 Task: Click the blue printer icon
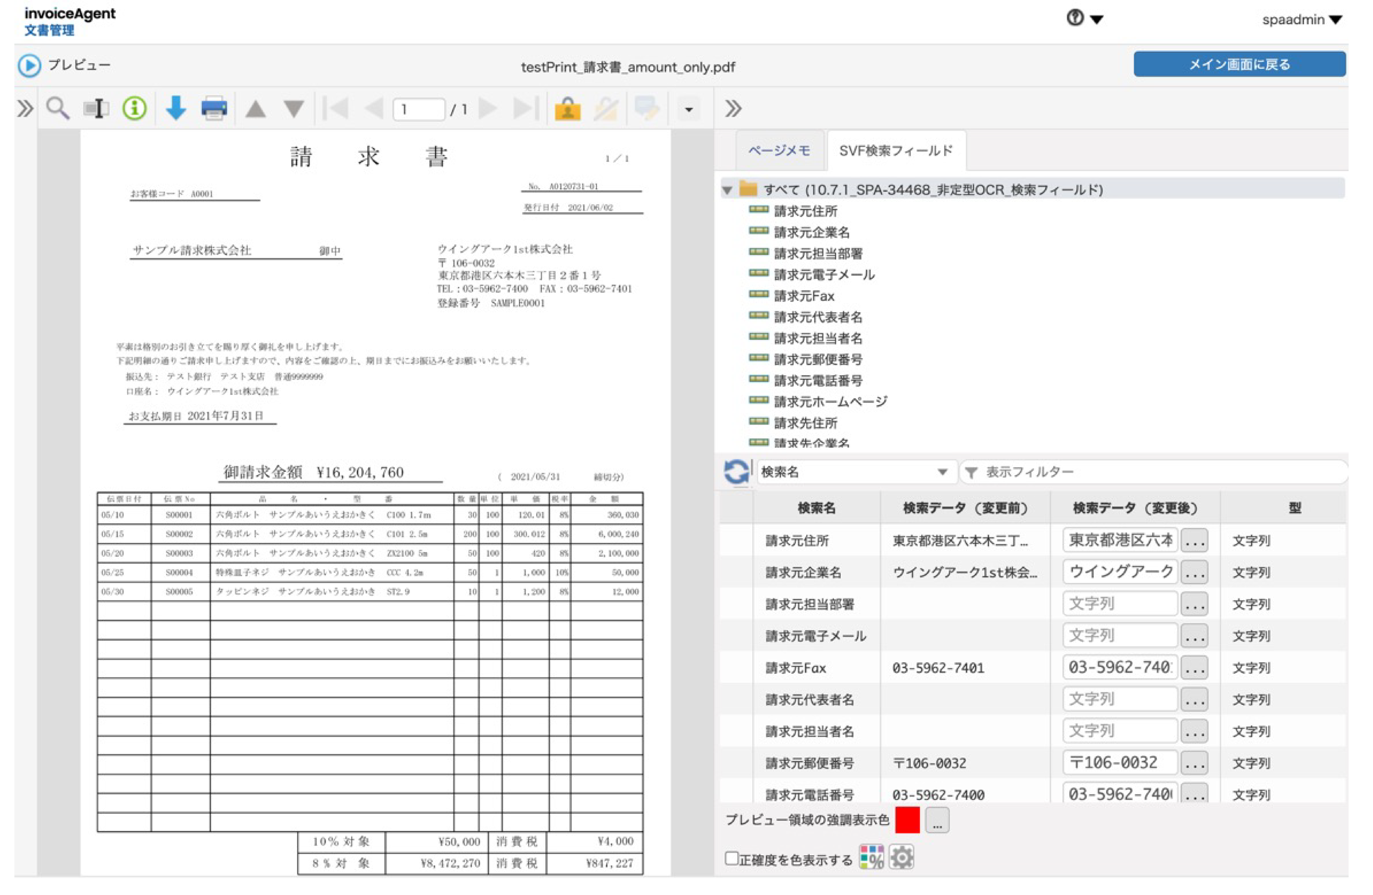click(x=214, y=108)
